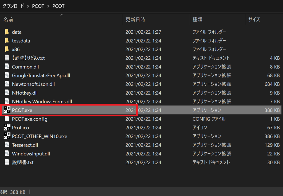Select the file name 【必読】りどみ.txt

coord(28,58)
